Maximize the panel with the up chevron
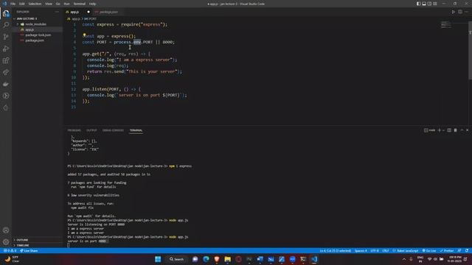The width and height of the screenshot is (472, 265). tap(462, 130)
